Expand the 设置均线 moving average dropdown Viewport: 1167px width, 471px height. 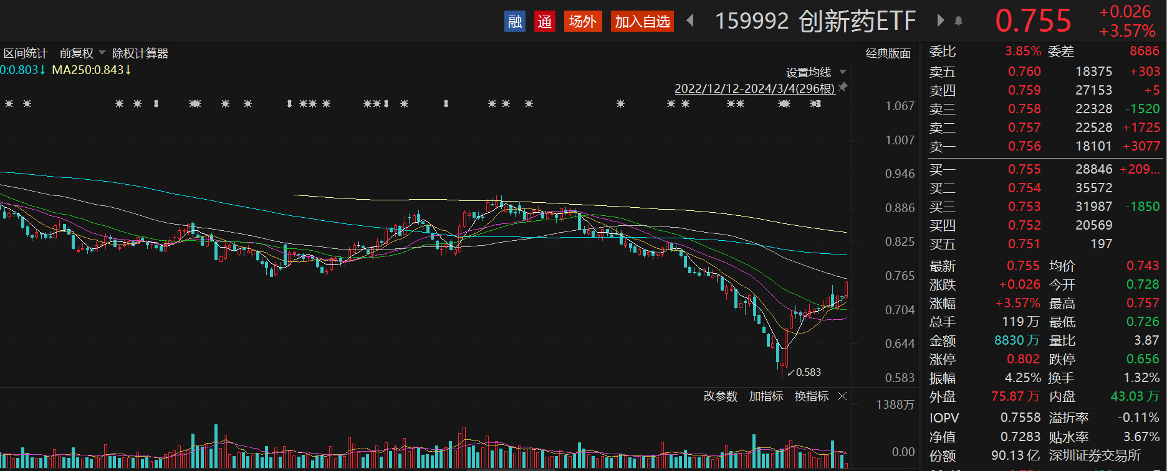843,72
